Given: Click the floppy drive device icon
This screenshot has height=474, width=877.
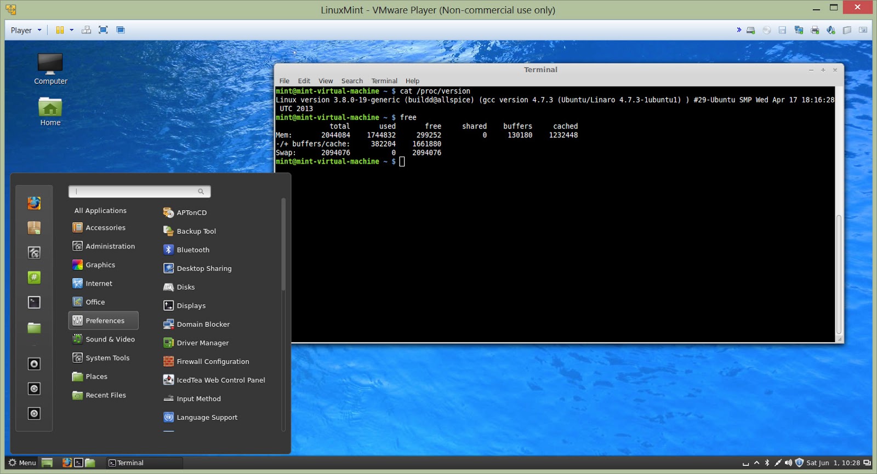Looking at the screenshot, I should (783, 30).
